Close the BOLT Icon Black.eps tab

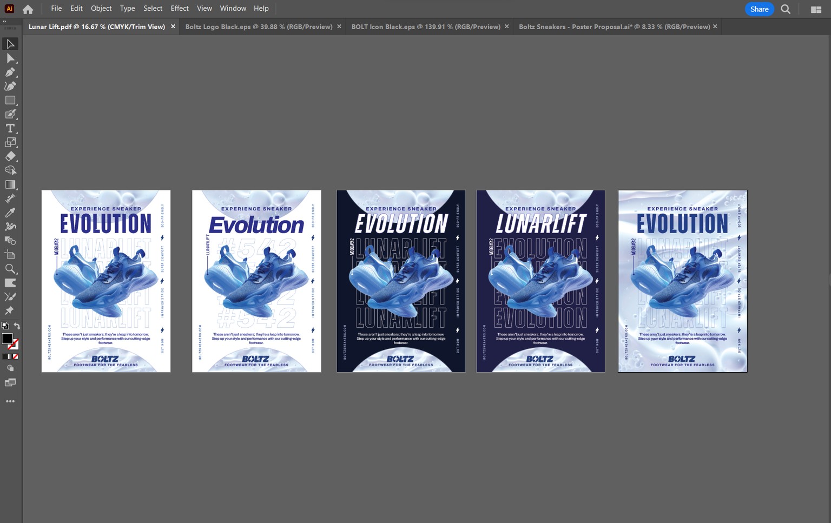pyautogui.click(x=506, y=27)
